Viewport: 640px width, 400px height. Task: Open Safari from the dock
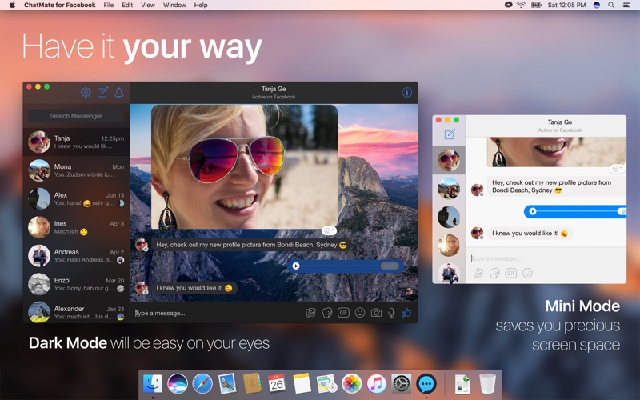[202, 384]
